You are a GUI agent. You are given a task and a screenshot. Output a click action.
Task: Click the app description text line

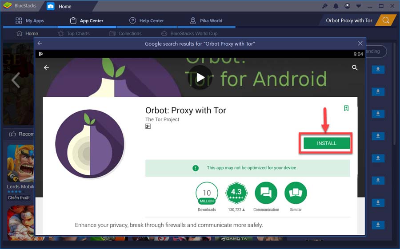[168, 225]
